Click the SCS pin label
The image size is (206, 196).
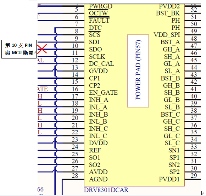click(x=95, y=35)
